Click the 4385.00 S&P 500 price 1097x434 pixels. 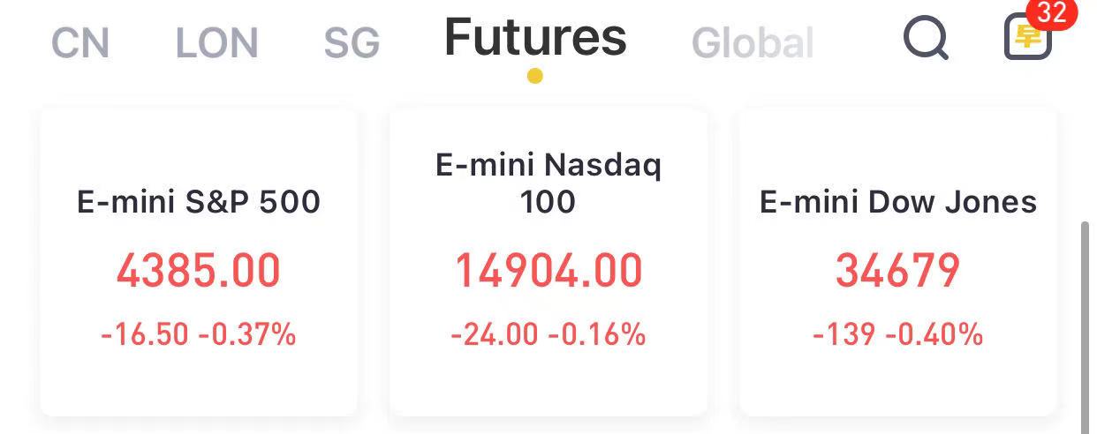(199, 271)
